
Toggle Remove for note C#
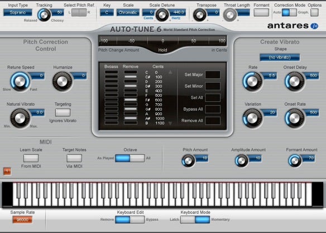[x=131, y=77]
